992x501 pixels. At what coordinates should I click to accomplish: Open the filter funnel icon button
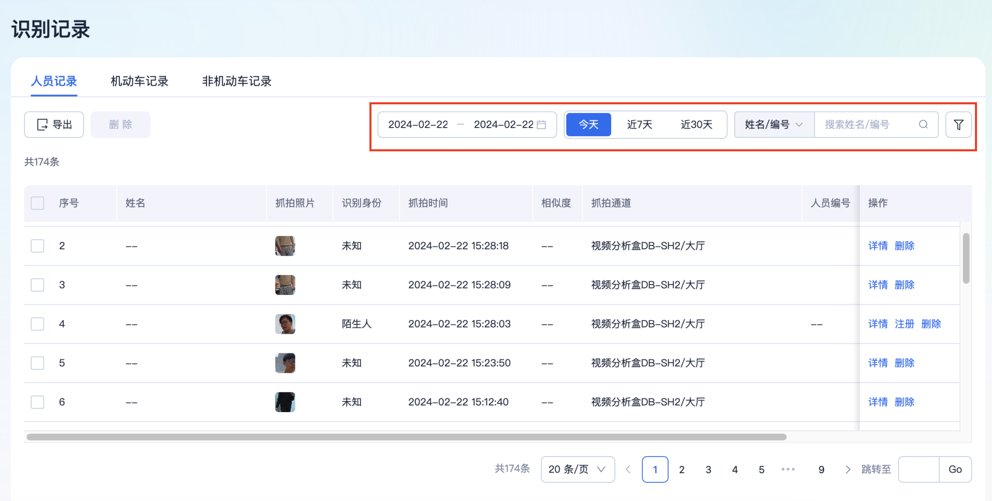coord(958,124)
